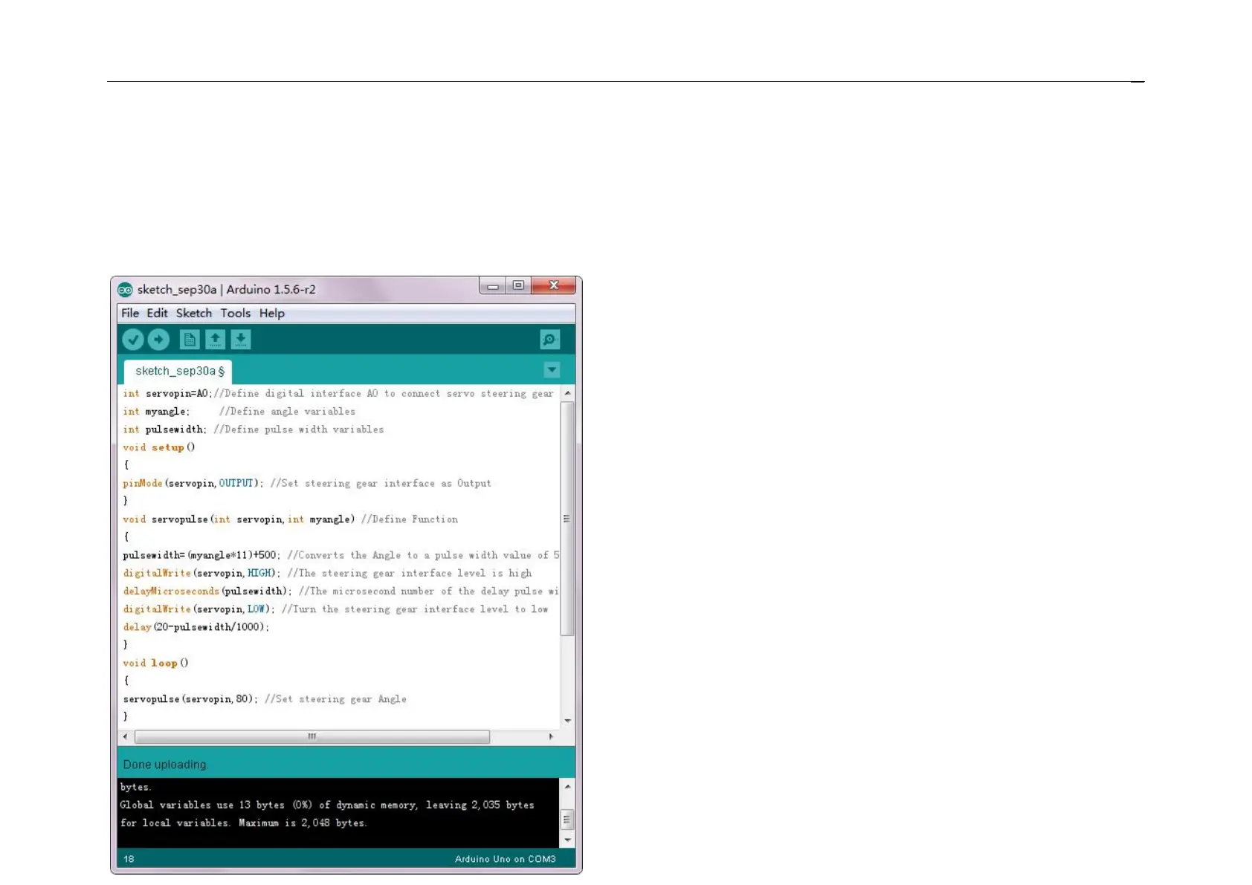Click the editor vertical scrollbar thumb

point(568,519)
